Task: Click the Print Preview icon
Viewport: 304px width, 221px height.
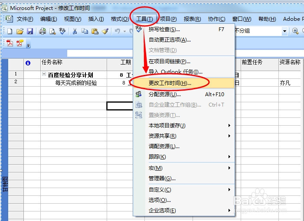Action: point(52,31)
